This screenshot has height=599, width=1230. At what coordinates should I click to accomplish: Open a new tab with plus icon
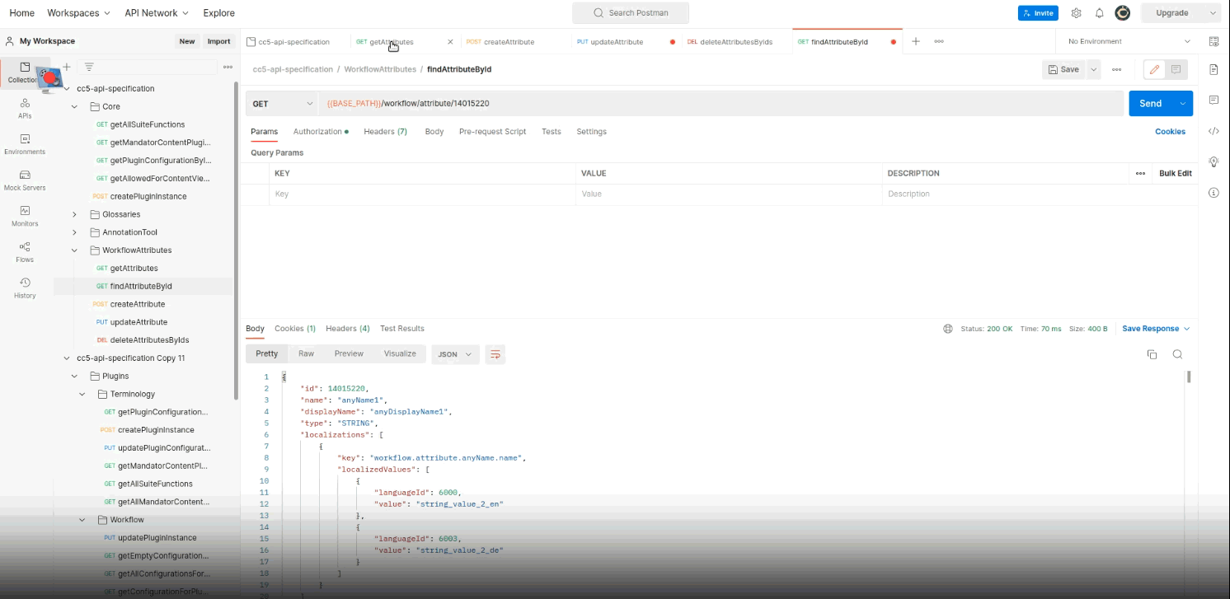coord(915,41)
